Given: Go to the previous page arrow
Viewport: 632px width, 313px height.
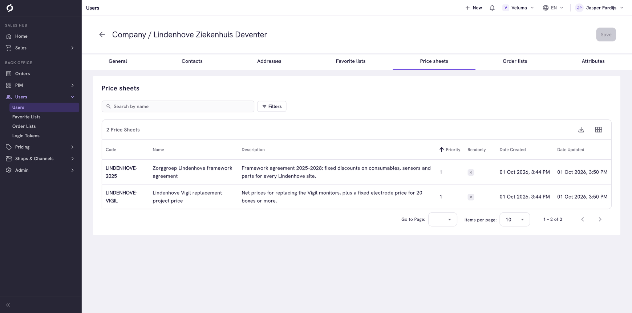Looking at the screenshot, I should point(583,219).
